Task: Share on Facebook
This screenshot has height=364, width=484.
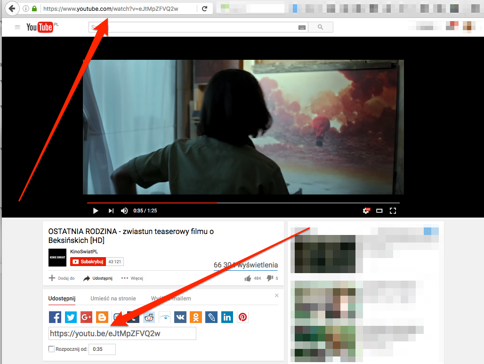Action: pyautogui.click(x=55, y=317)
